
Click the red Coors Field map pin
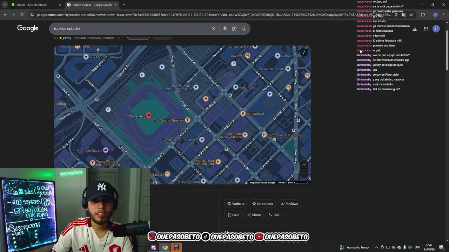click(149, 116)
